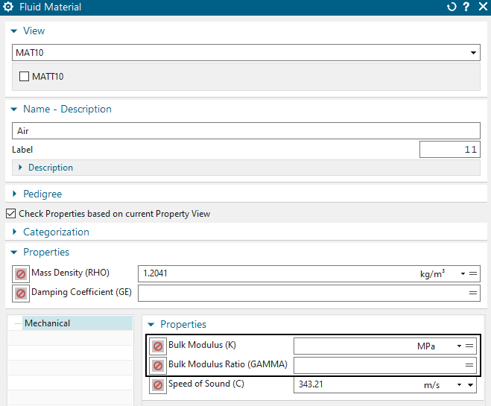The height and width of the screenshot is (406, 491).
Task: Open the kg/m³ unit dropdown
Action: tap(463, 273)
